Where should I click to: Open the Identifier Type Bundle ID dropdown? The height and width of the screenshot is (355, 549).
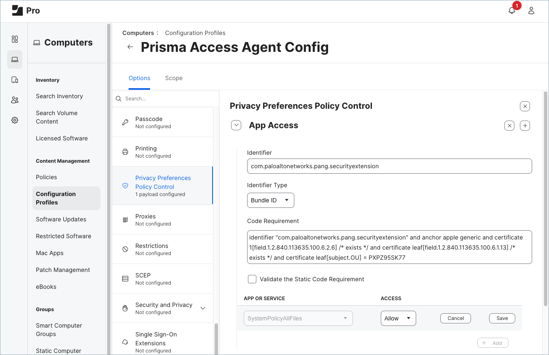(270, 200)
